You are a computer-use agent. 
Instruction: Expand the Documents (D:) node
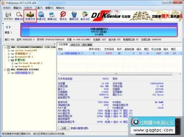point(8,57)
